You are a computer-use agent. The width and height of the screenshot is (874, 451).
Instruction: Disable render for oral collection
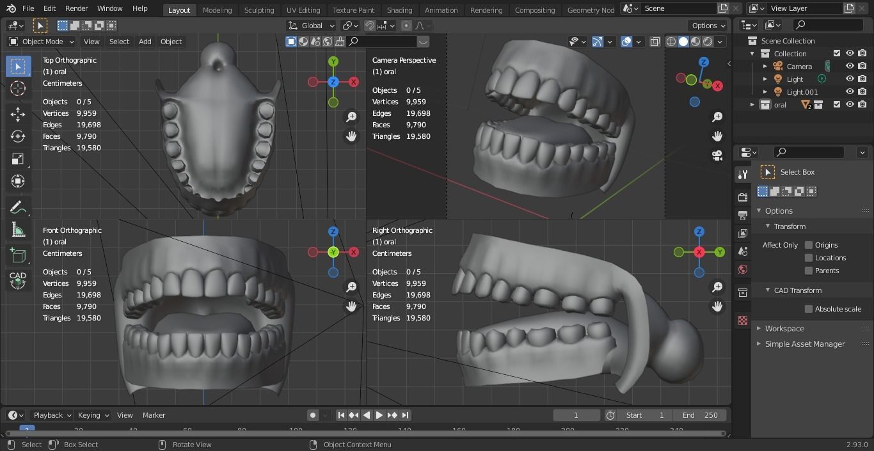coord(862,104)
